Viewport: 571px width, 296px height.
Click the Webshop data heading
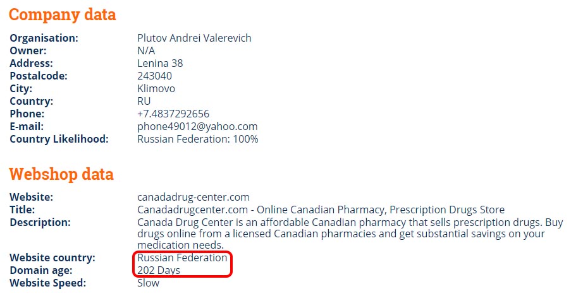[61, 174]
